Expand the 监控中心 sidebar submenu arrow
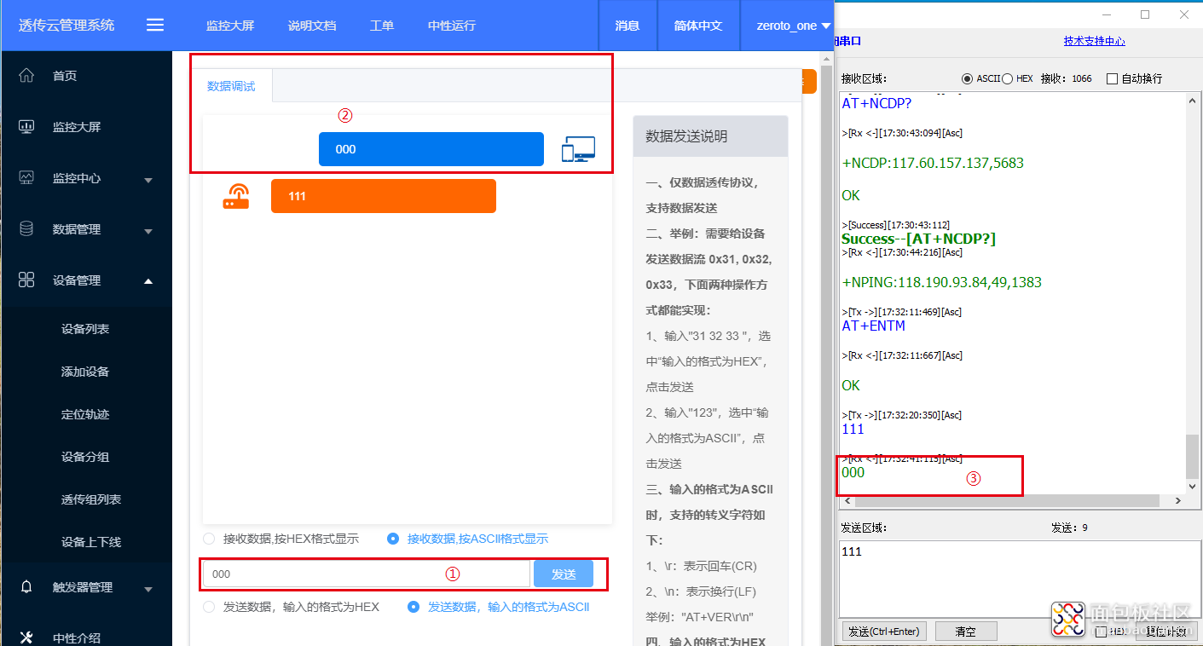 tap(148, 180)
